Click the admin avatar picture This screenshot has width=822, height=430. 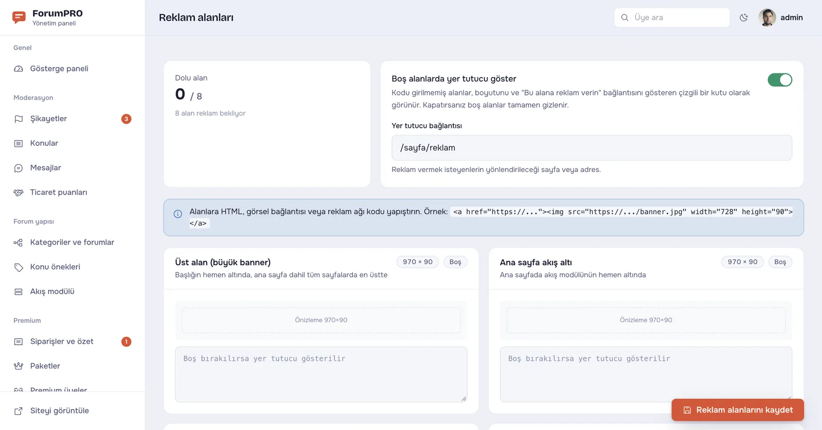767,17
